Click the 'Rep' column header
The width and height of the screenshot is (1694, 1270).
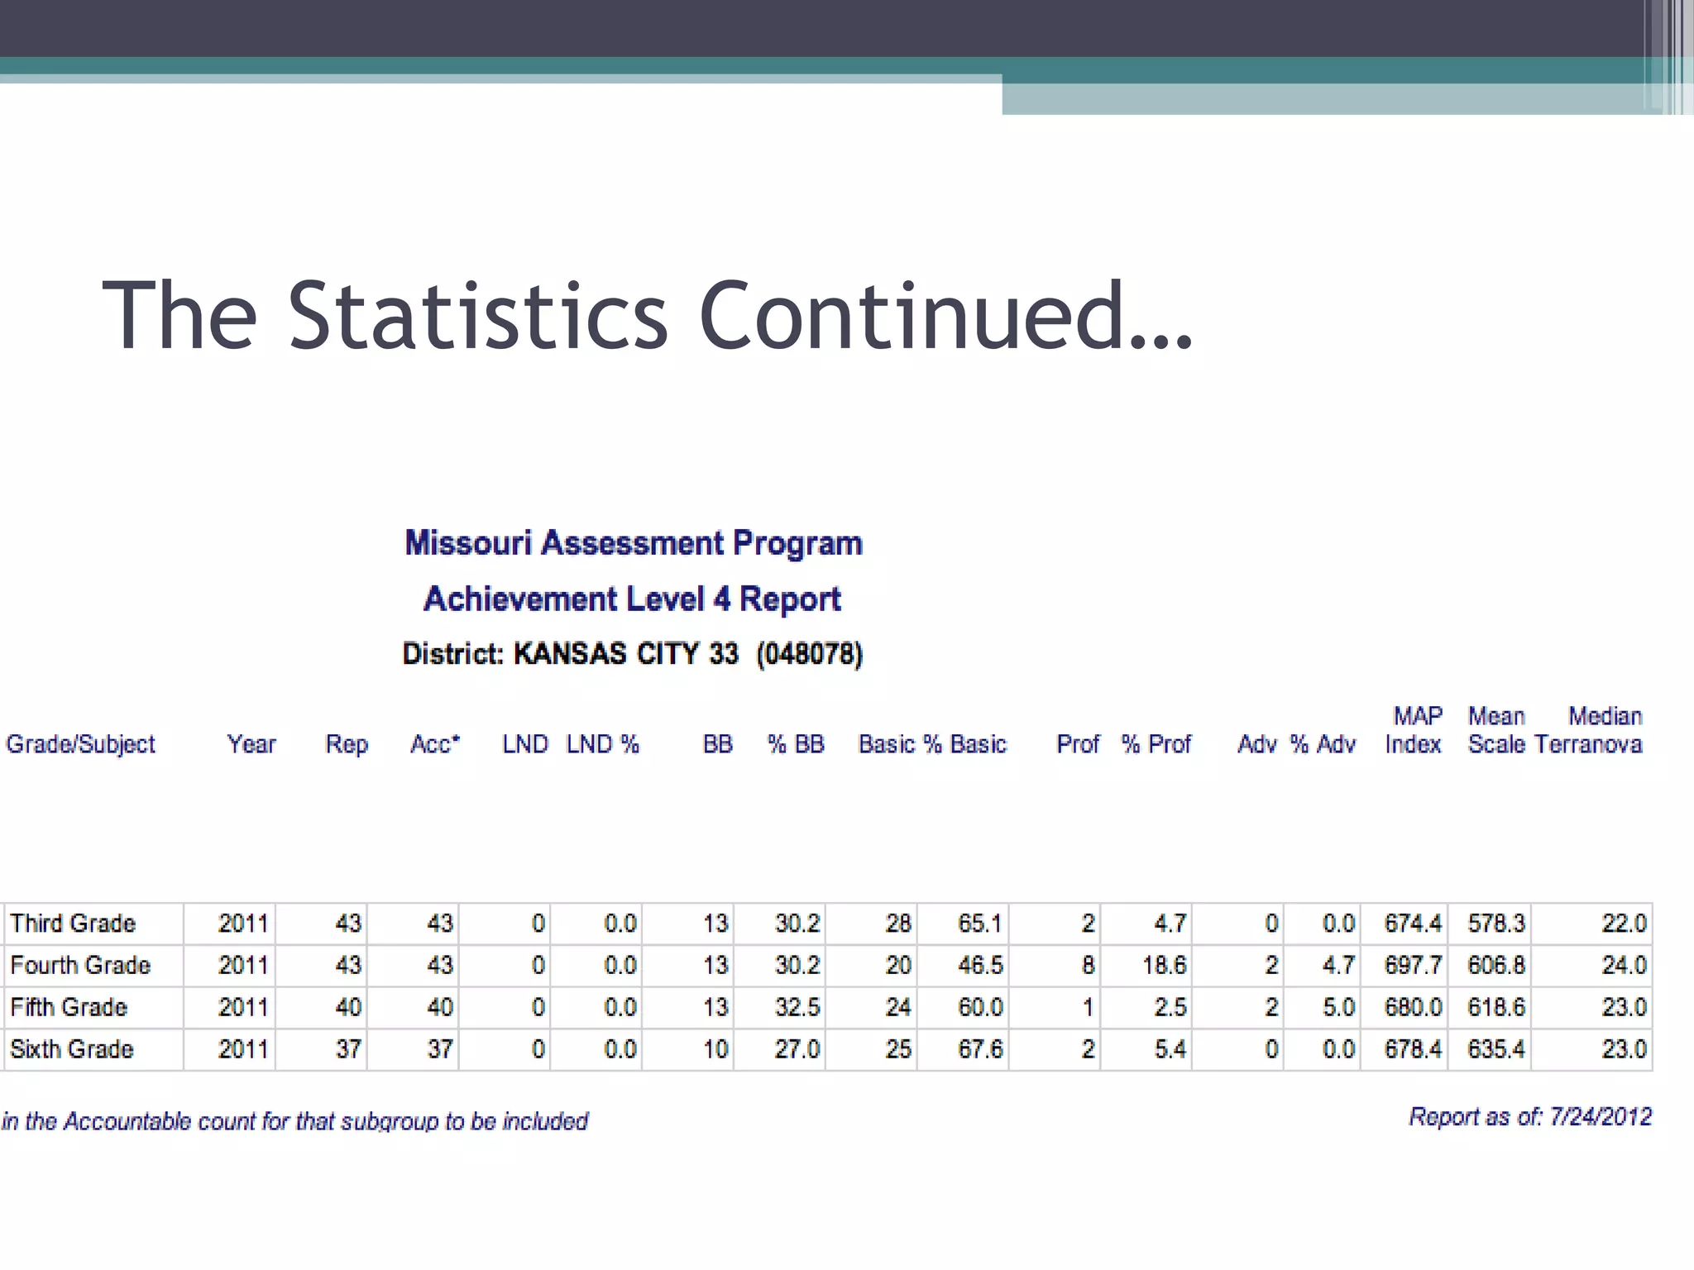pos(347,744)
